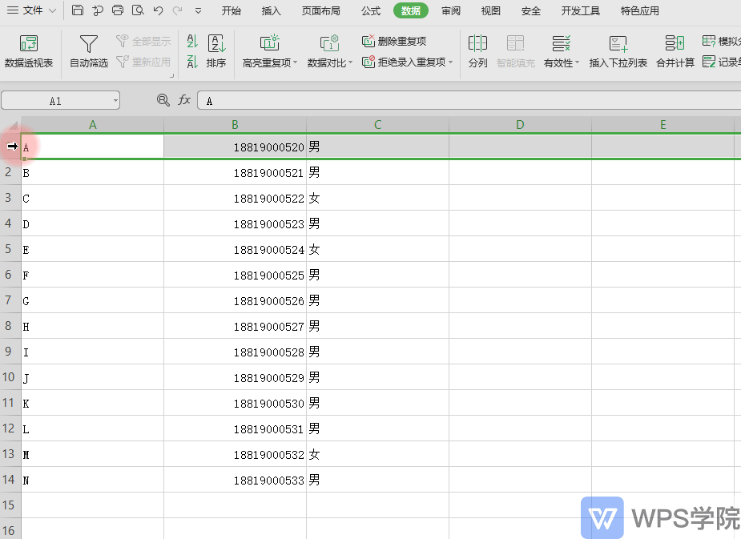The height and width of the screenshot is (539, 741).
Task: Switch to the 公式 tab
Action: [x=371, y=10]
